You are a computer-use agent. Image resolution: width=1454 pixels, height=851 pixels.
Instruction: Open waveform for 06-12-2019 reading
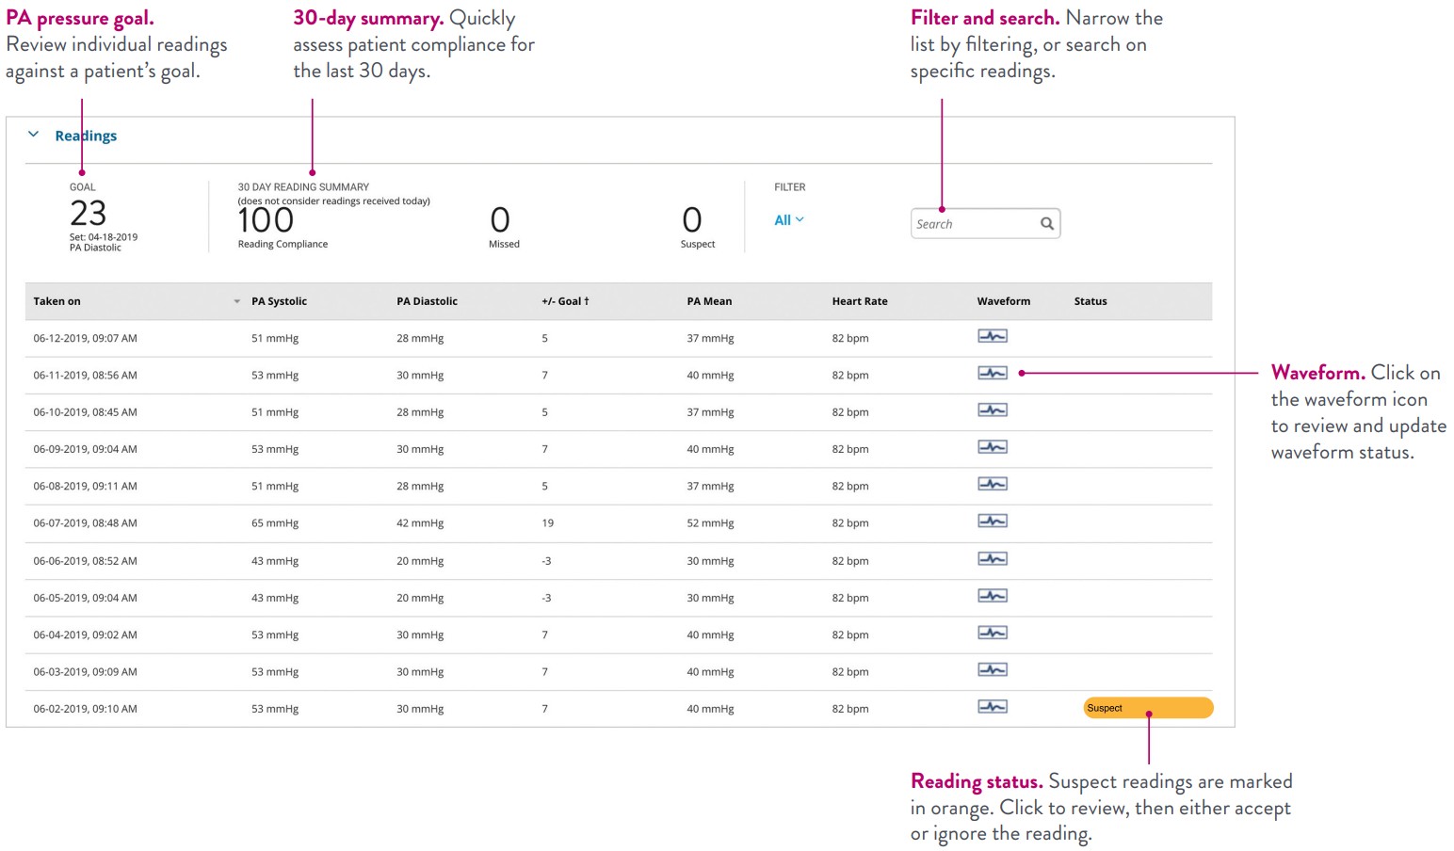(992, 336)
